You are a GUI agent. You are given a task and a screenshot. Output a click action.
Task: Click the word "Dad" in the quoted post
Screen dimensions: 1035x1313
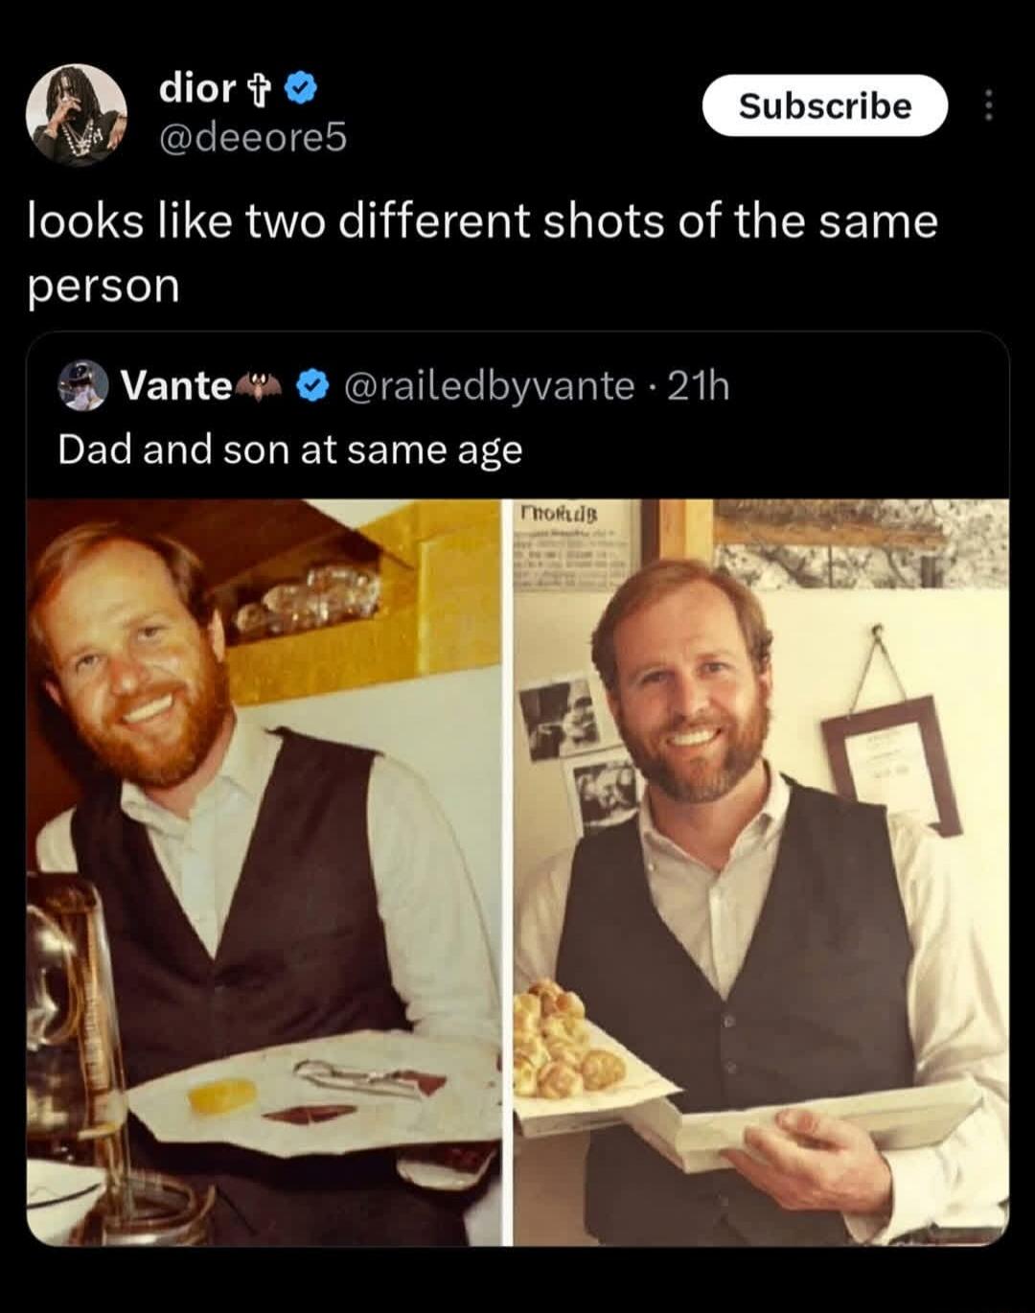96,449
